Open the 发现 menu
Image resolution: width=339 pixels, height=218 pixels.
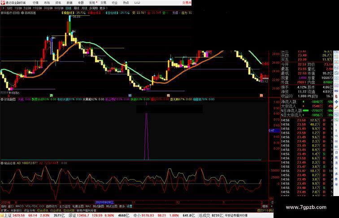[x=92, y=3]
